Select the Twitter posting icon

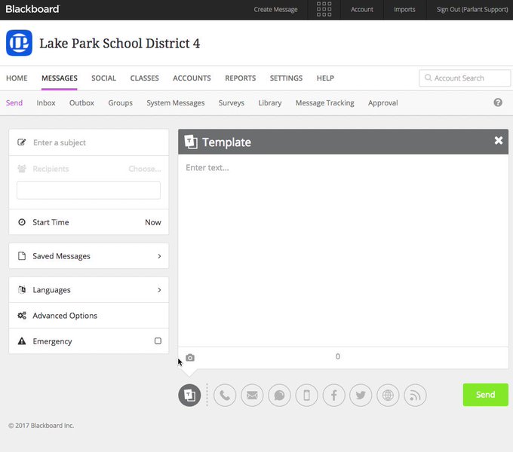(x=361, y=395)
